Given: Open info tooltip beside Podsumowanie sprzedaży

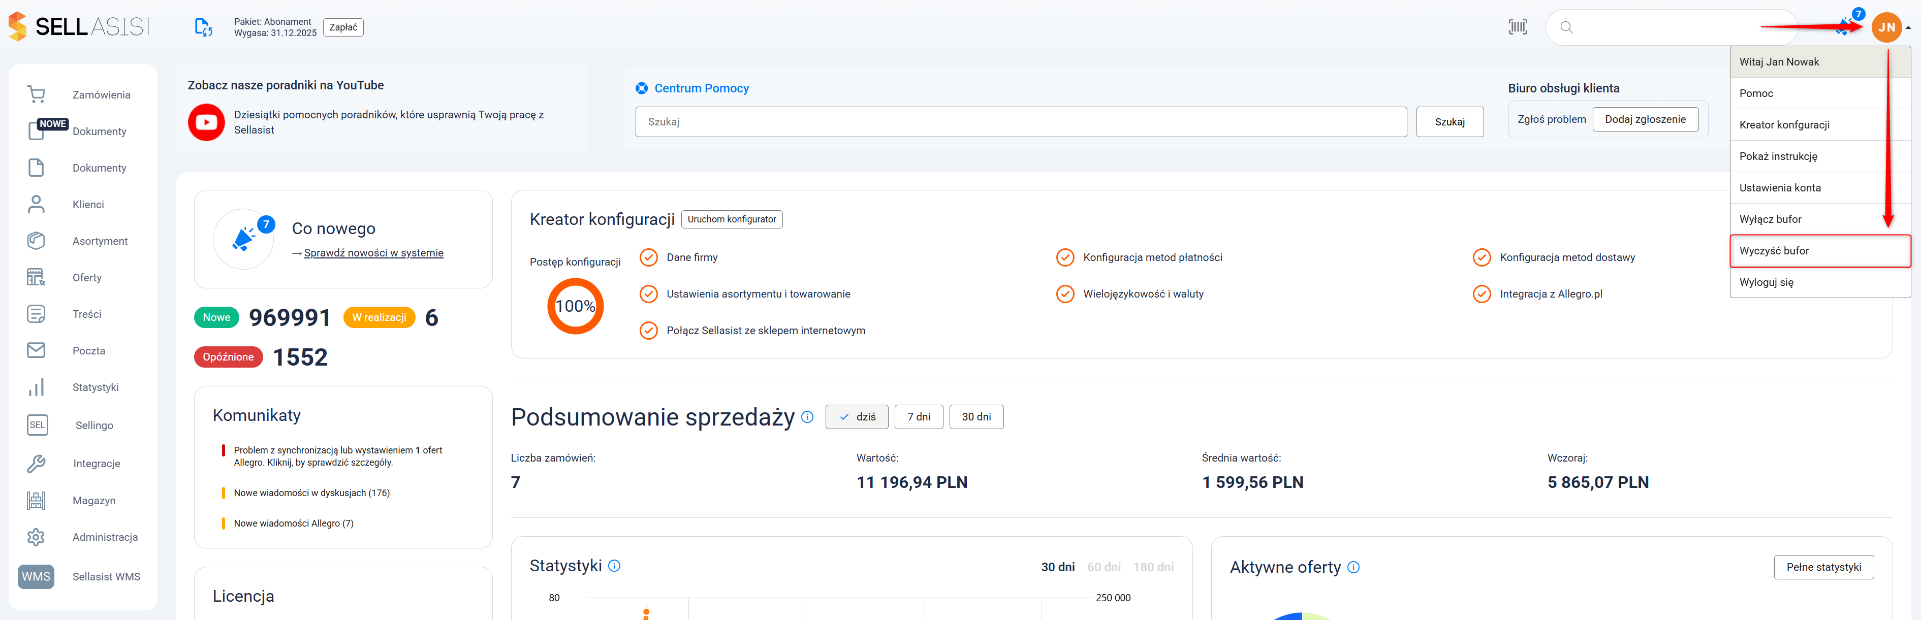Looking at the screenshot, I should coord(807,417).
